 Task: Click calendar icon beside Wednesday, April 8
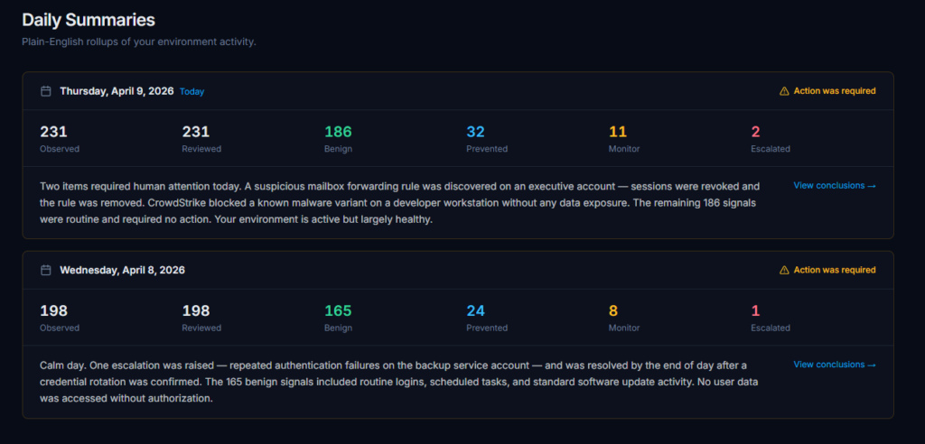46,270
